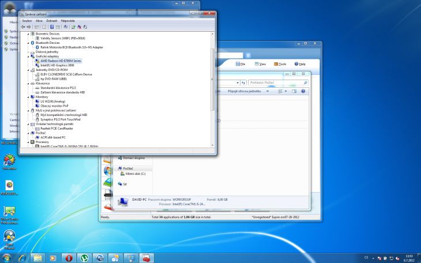Select Zařízení klávesnice standardu HID

pyautogui.click(x=62, y=92)
